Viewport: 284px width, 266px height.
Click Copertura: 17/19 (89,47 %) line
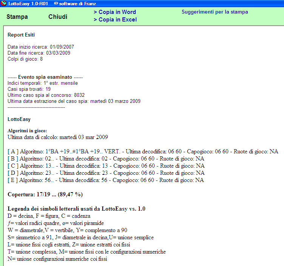(45, 194)
